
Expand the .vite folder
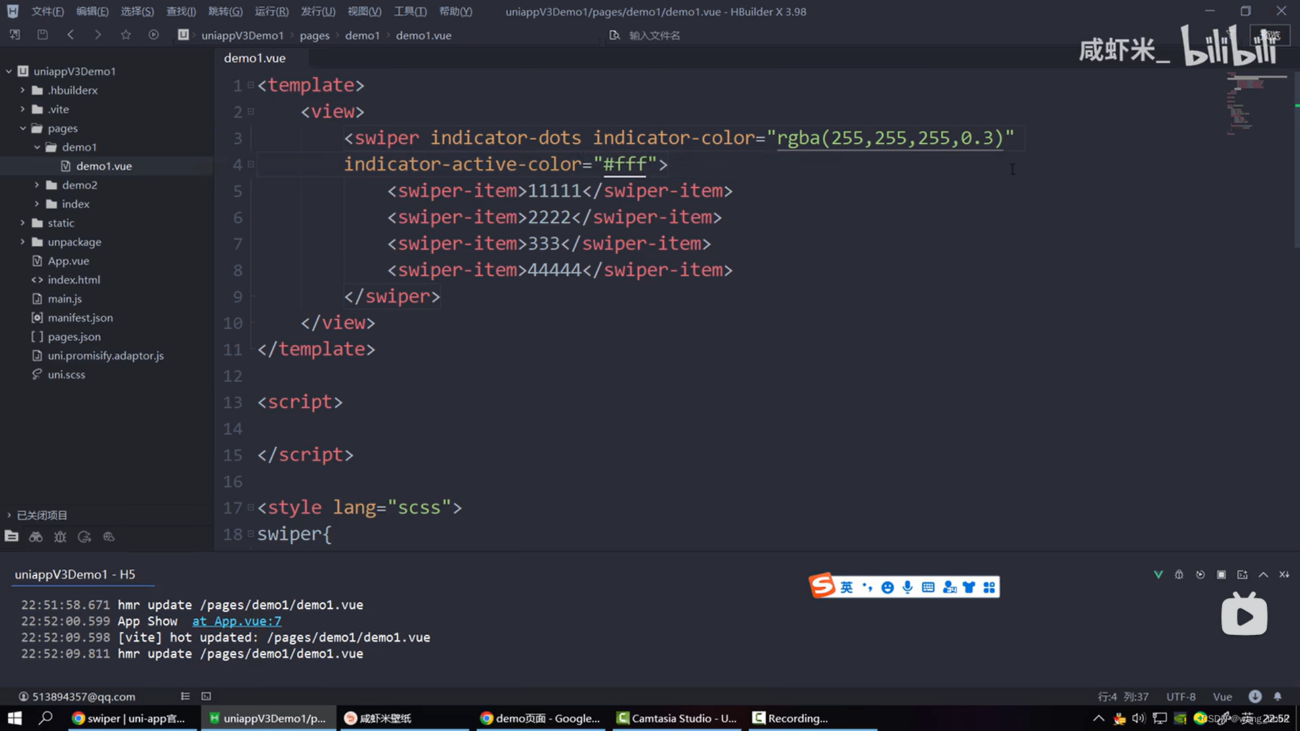click(22, 109)
